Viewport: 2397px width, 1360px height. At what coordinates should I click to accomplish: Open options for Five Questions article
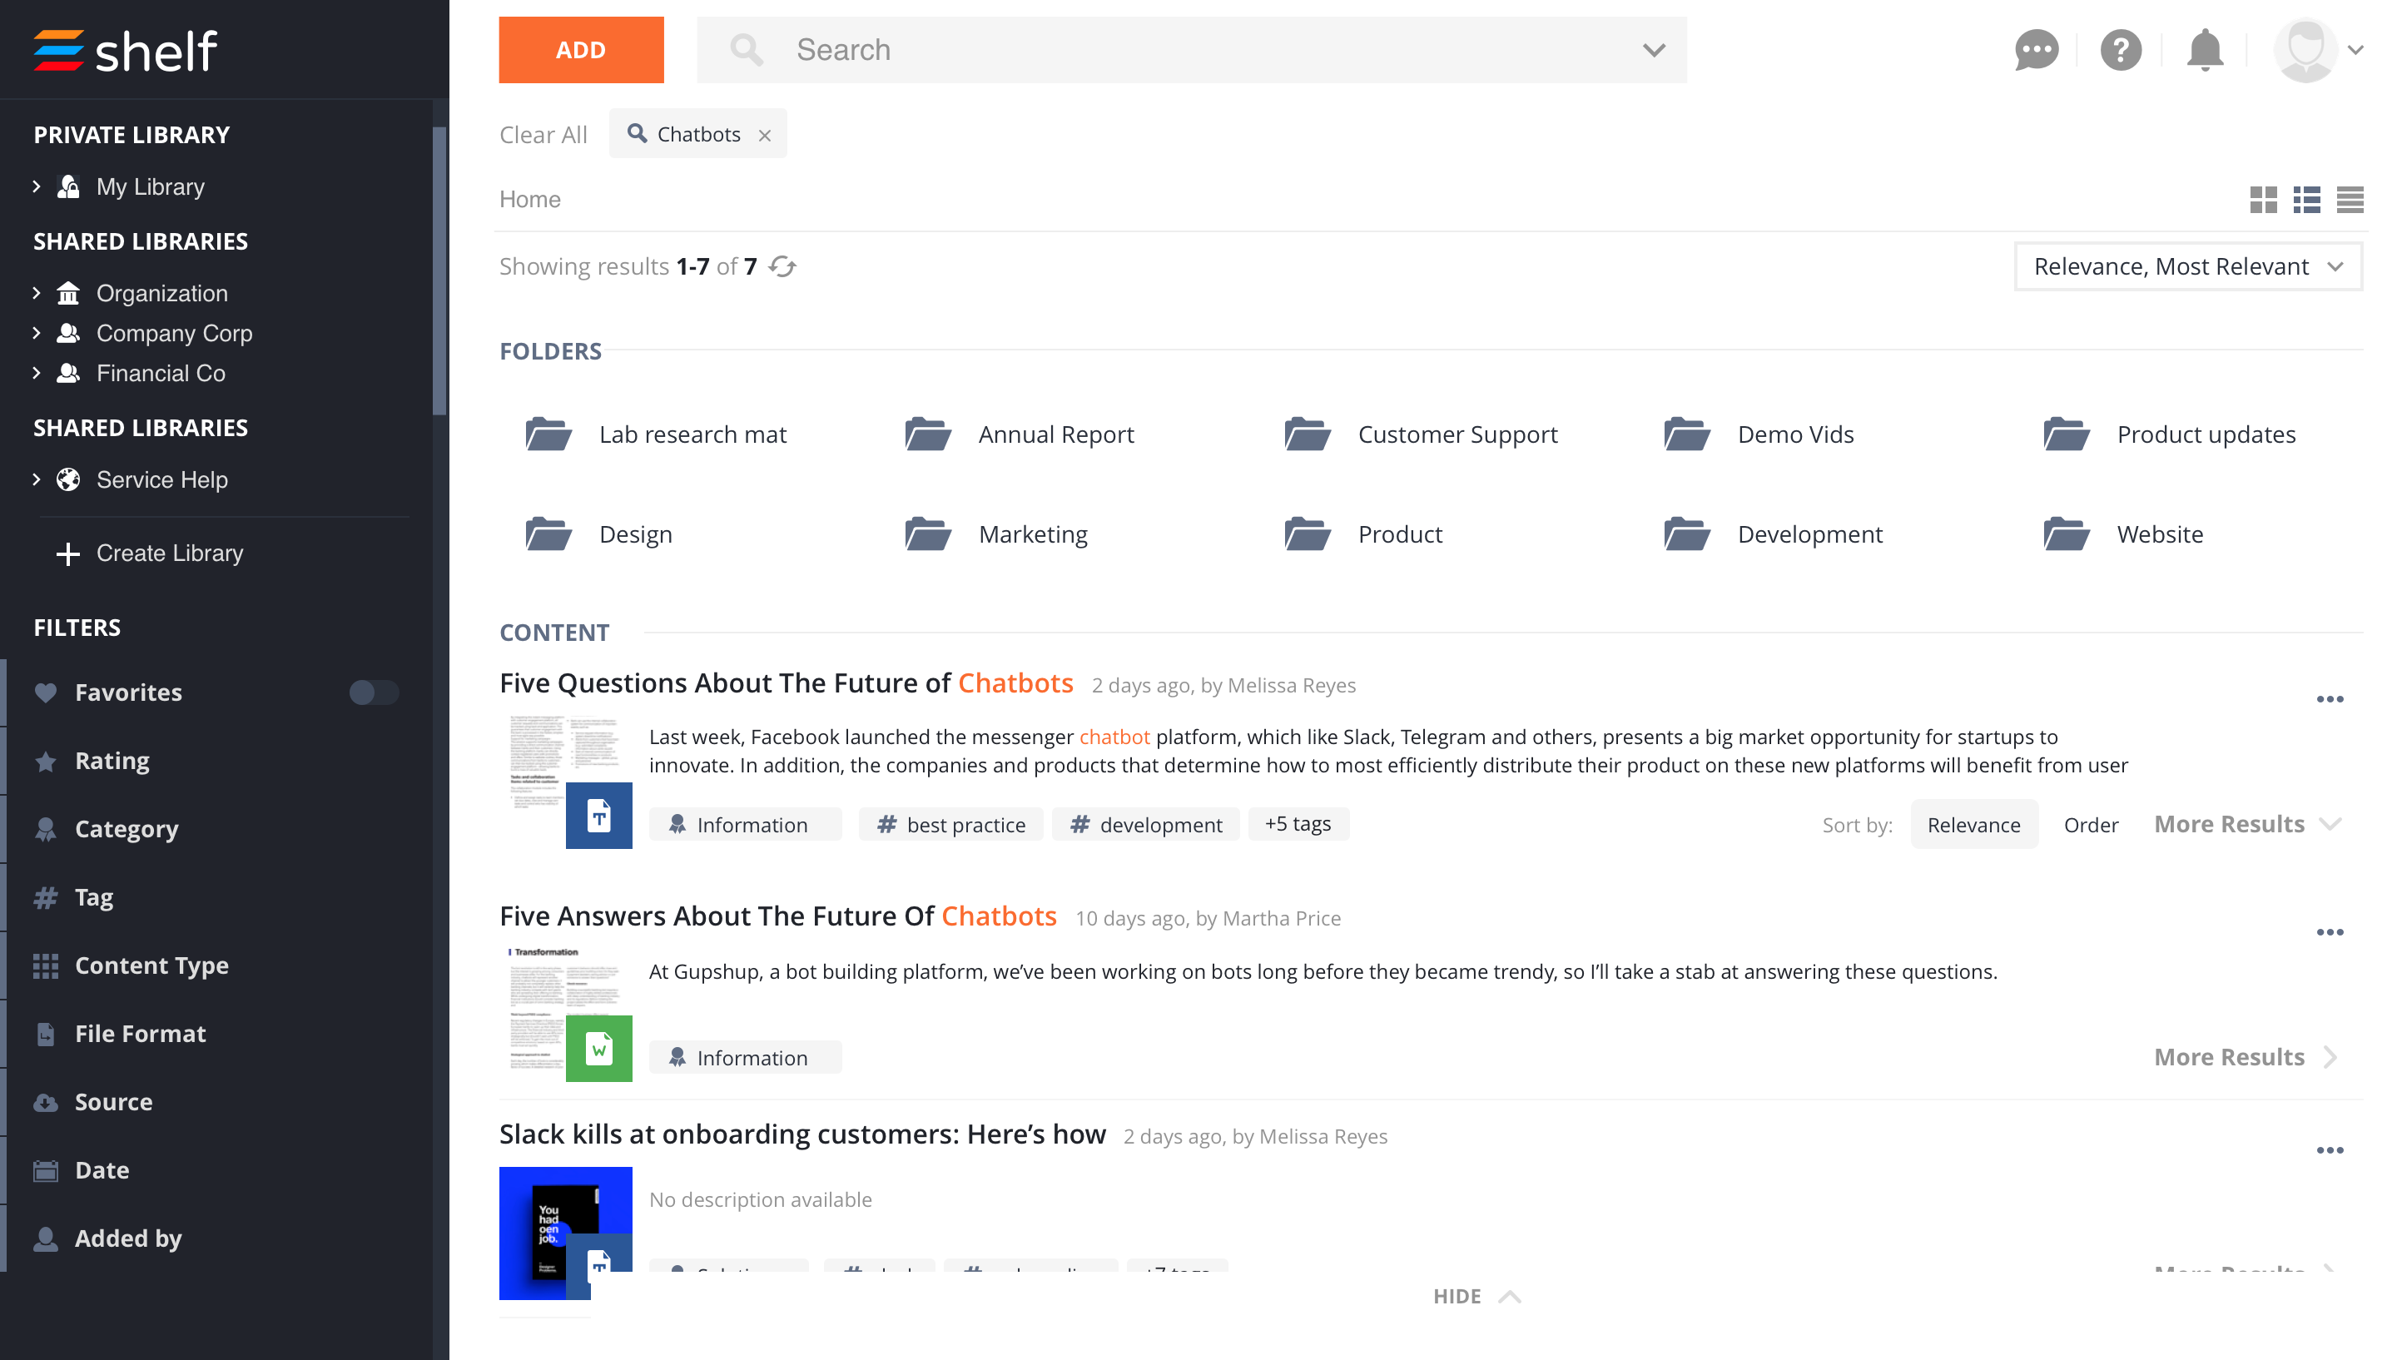[x=2330, y=700]
